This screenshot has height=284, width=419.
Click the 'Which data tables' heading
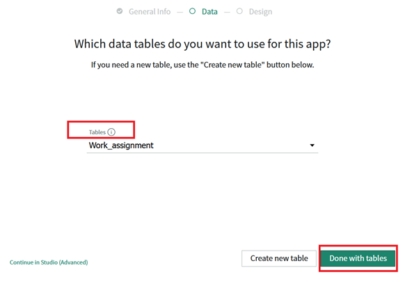point(203,44)
